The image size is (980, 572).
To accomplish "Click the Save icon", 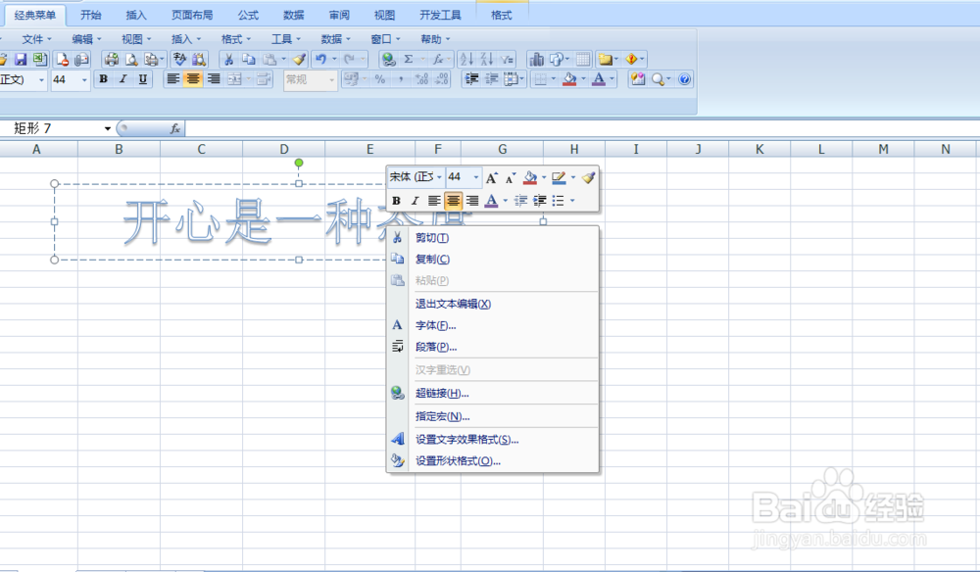I will click(21, 60).
